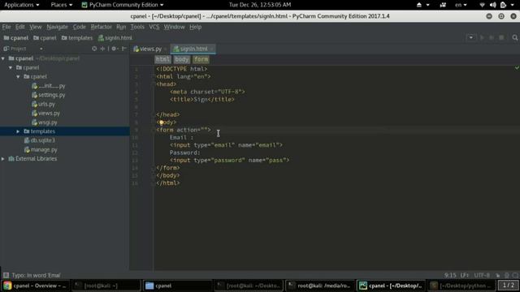Open the File menu
The width and height of the screenshot is (520, 292).
pyautogui.click(x=6, y=27)
